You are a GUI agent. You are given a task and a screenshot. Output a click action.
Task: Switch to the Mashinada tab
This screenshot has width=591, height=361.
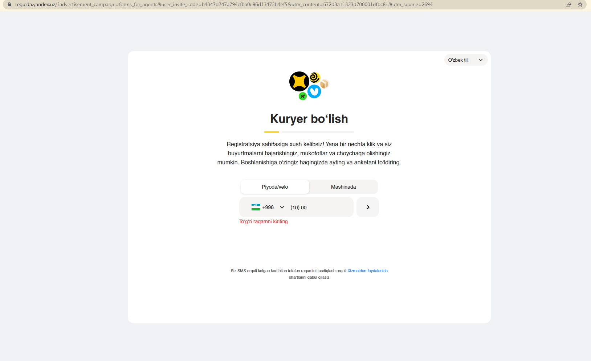click(x=343, y=187)
